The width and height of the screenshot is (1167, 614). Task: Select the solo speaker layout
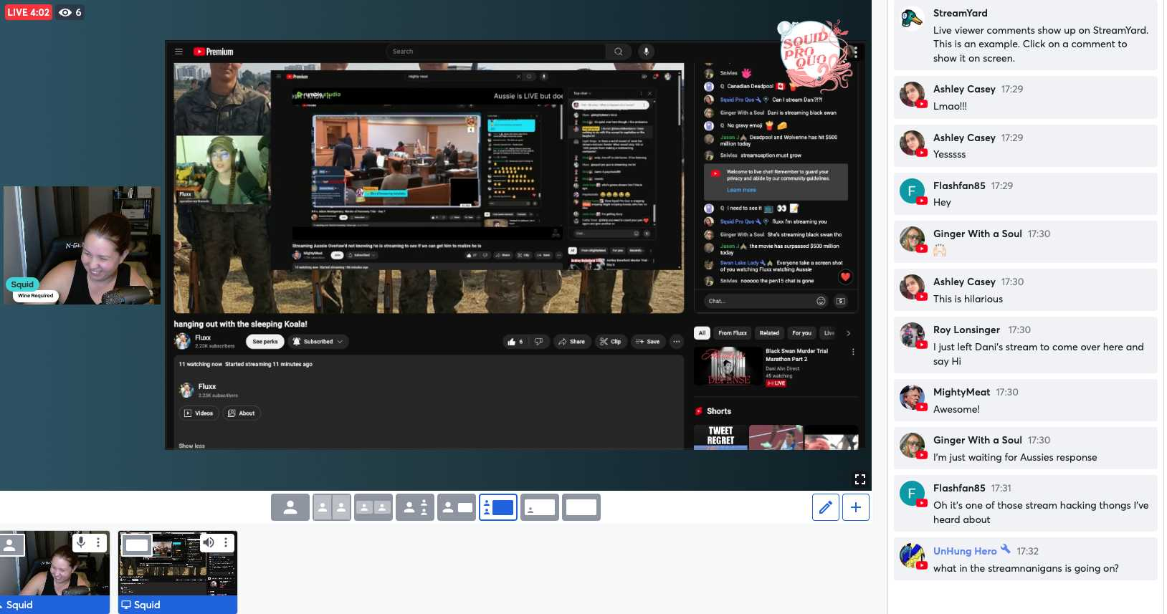coord(290,507)
